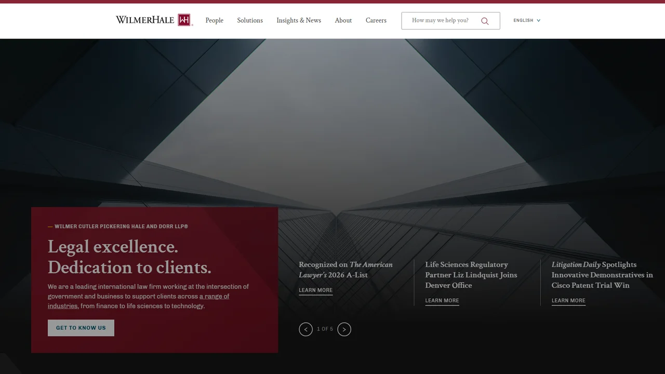Click the WilmerHale logo
This screenshot has width=665, height=374.
154,20
